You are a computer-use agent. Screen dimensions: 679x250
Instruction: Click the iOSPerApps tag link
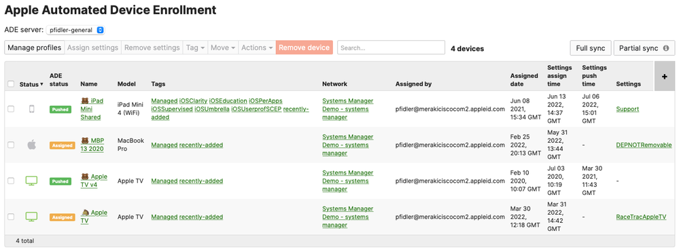click(x=266, y=101)
